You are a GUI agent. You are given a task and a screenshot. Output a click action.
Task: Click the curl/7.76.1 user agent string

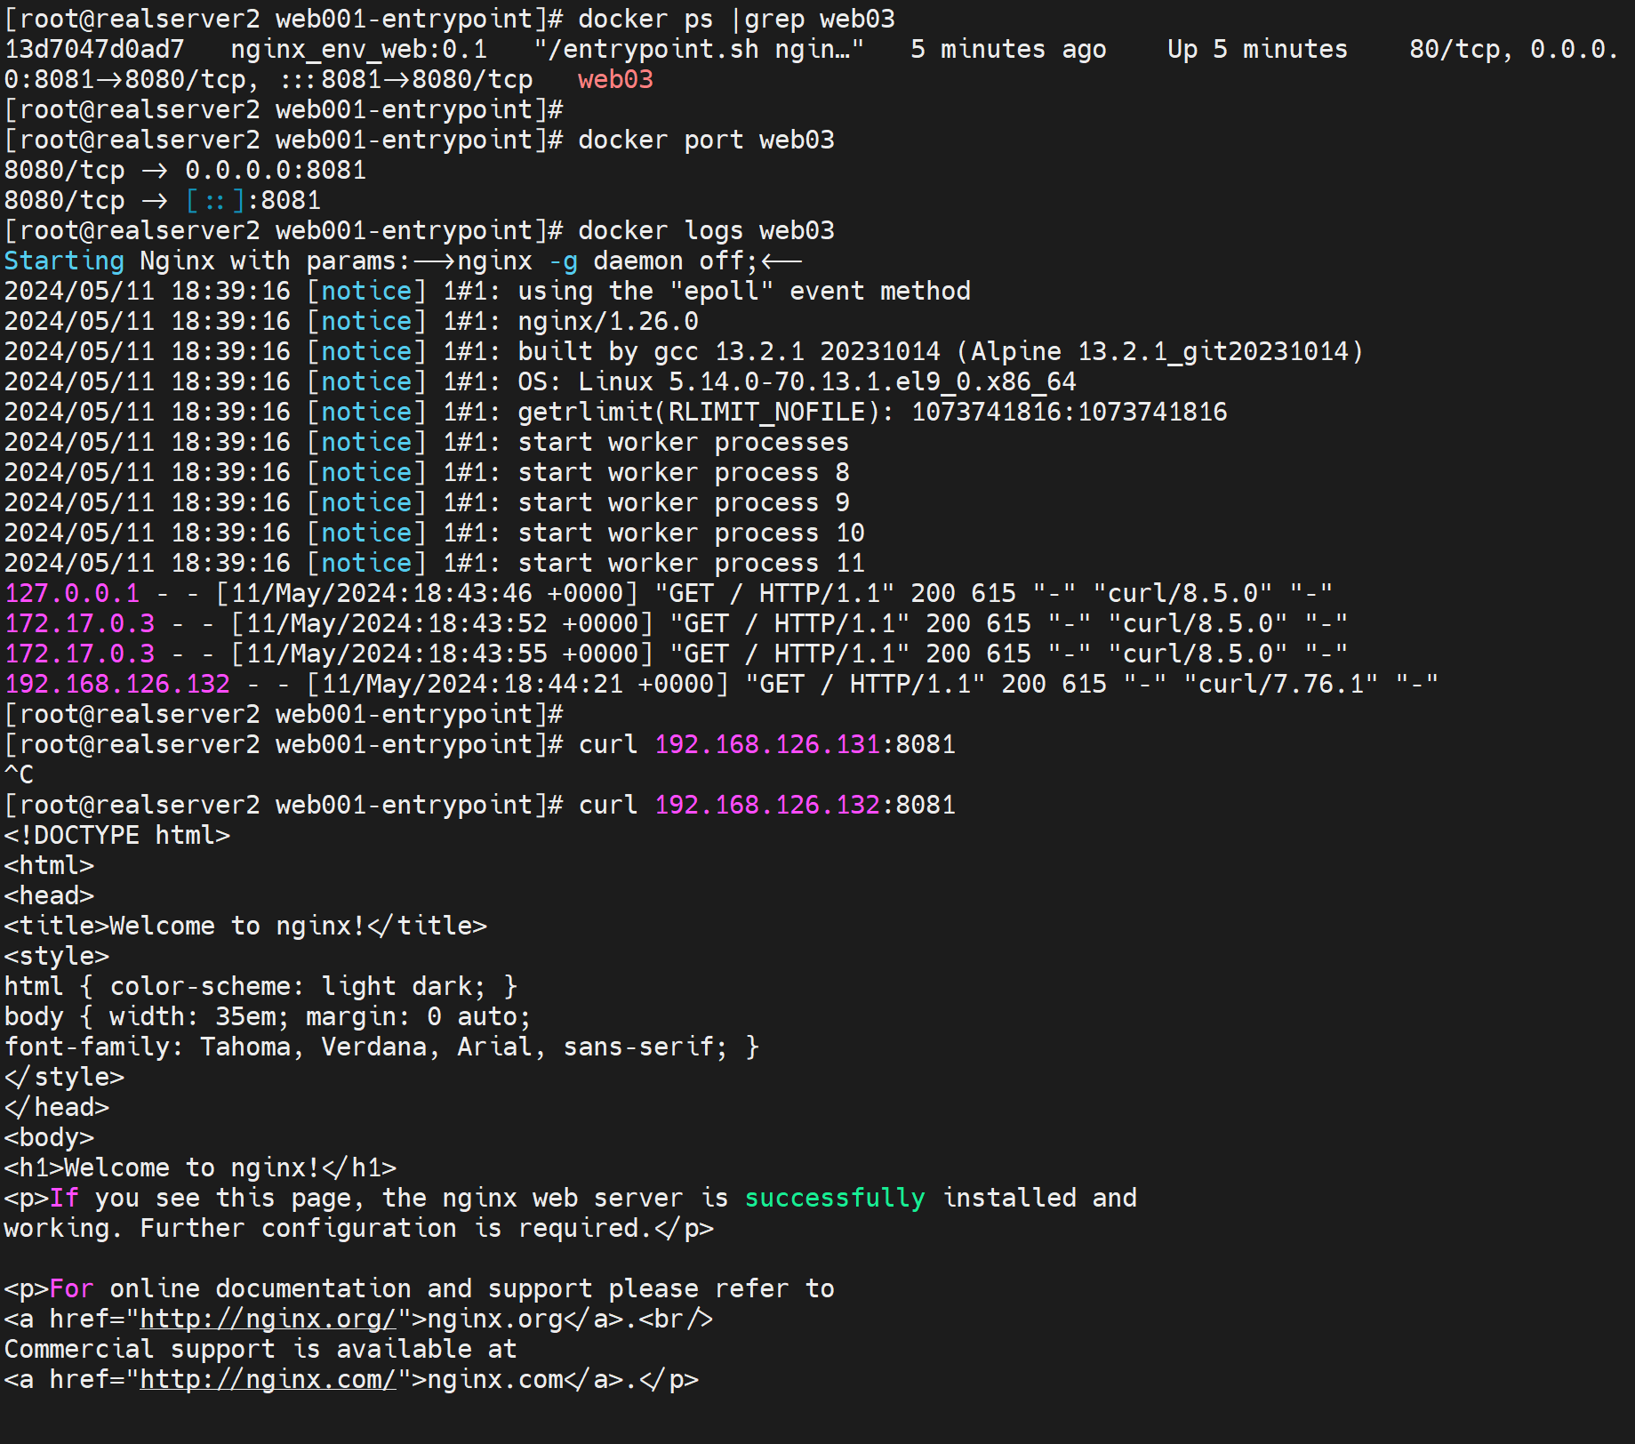1281,684
